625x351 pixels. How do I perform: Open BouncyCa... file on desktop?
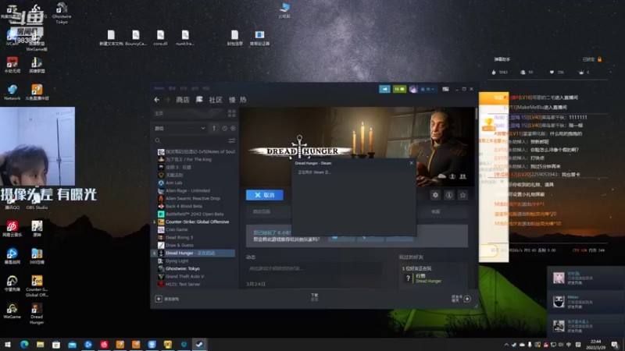click(136, 38)
